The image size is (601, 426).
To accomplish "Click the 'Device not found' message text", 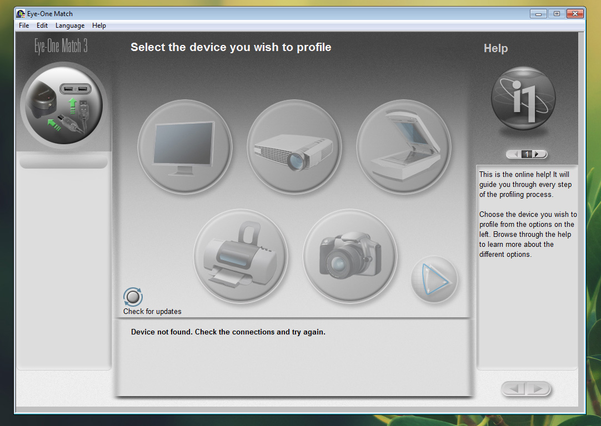I will pos(228,332).
